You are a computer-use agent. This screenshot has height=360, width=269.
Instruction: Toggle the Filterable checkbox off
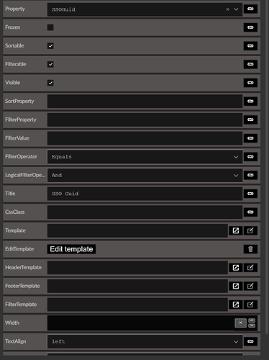(x=50, y=64)
